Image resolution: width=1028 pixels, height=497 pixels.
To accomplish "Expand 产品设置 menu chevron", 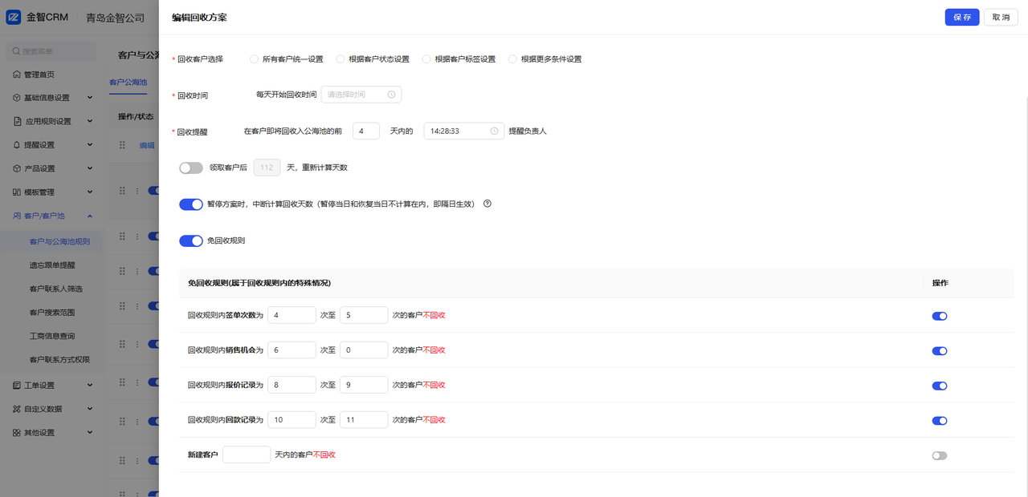I will [x=90, y=169].
